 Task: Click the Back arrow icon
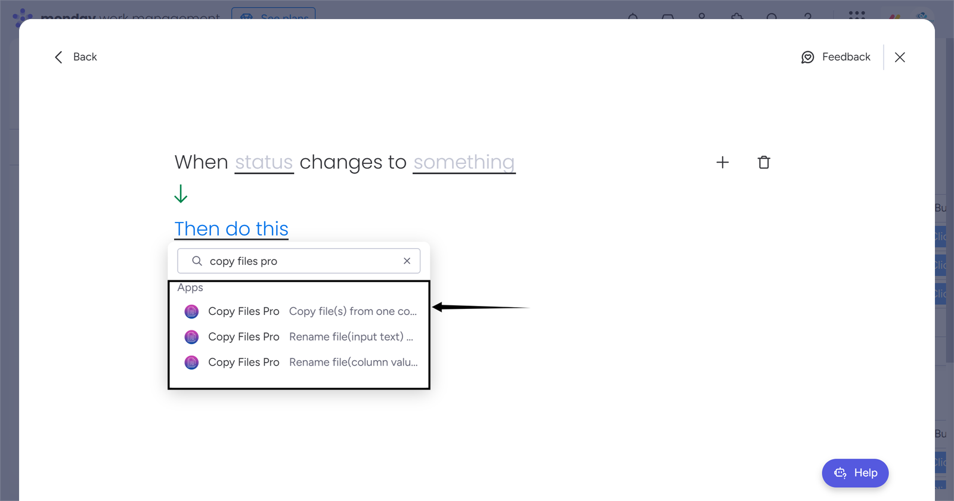[x=58, y=57]
